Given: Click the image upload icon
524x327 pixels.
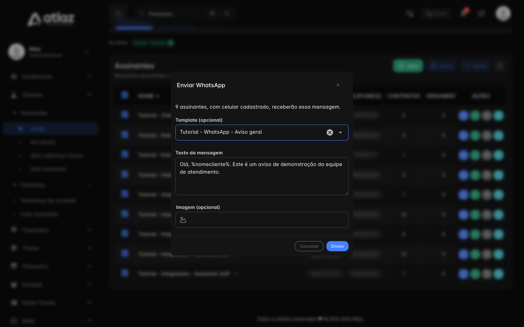Looking at the screenshot, I should pyautogui.click(x=183, y=220).
